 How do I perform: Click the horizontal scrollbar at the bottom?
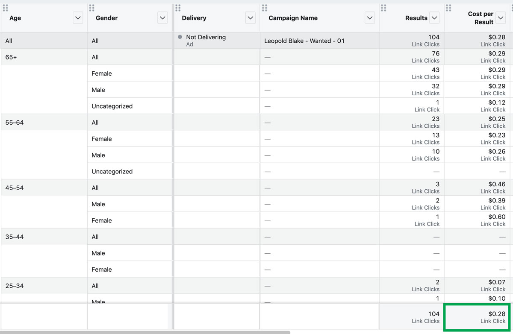coord(145,332)
